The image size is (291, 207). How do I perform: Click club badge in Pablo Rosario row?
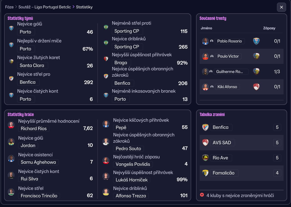pyautogui.click(x=256, y=41)
